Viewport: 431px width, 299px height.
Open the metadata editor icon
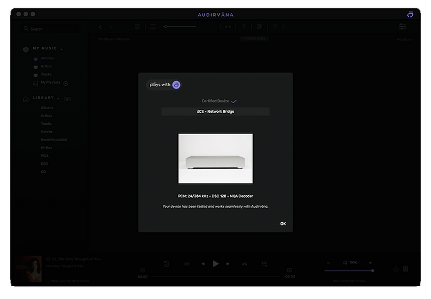tap(259, 27)
